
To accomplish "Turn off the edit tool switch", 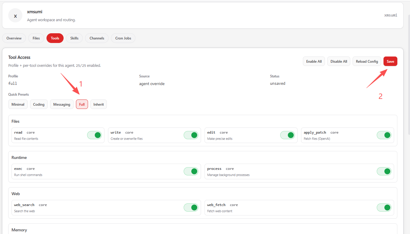I will [288, 135].
